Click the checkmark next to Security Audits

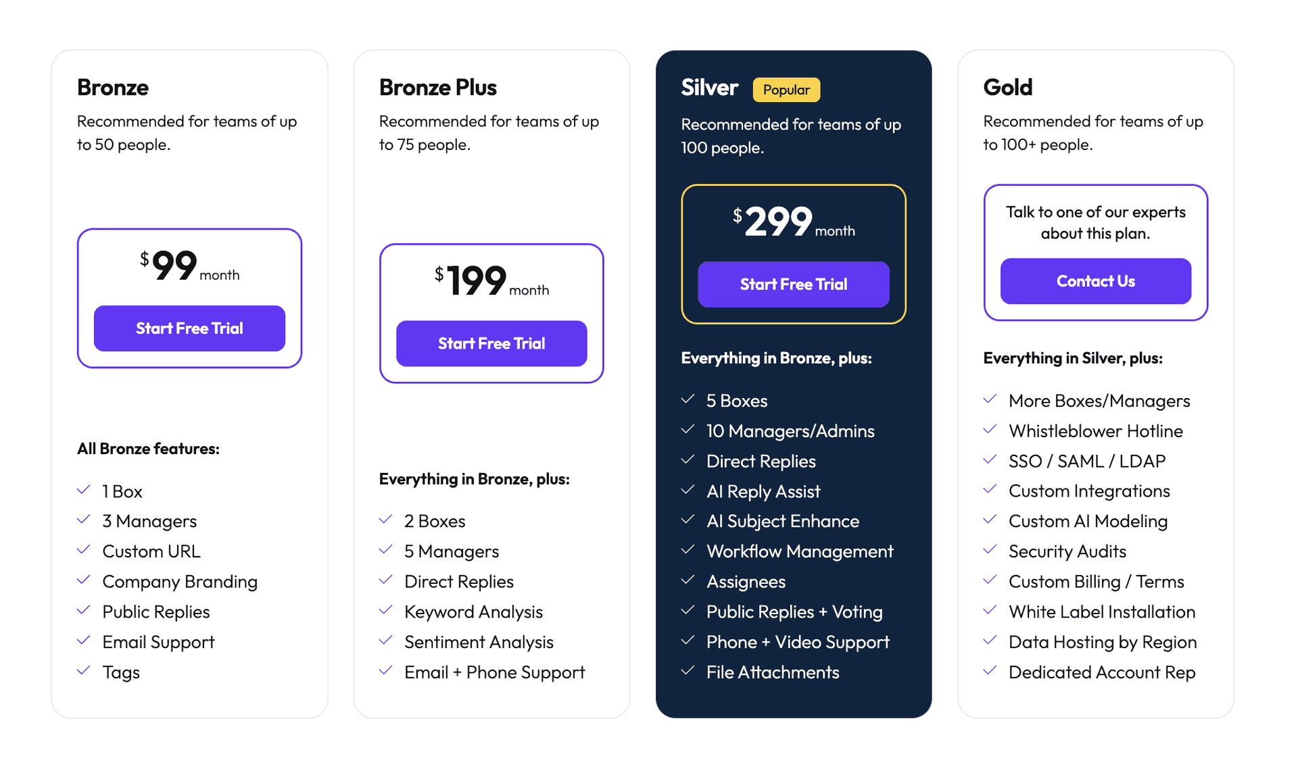[990, 550]
